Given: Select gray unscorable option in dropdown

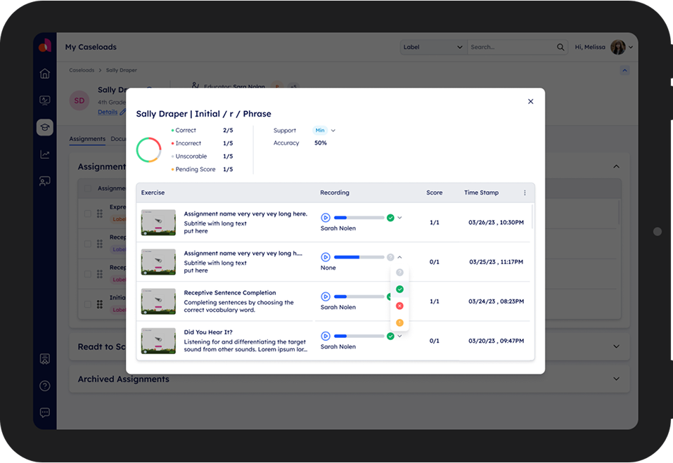Looking at the screenshot, I should (x=399, y=273).
